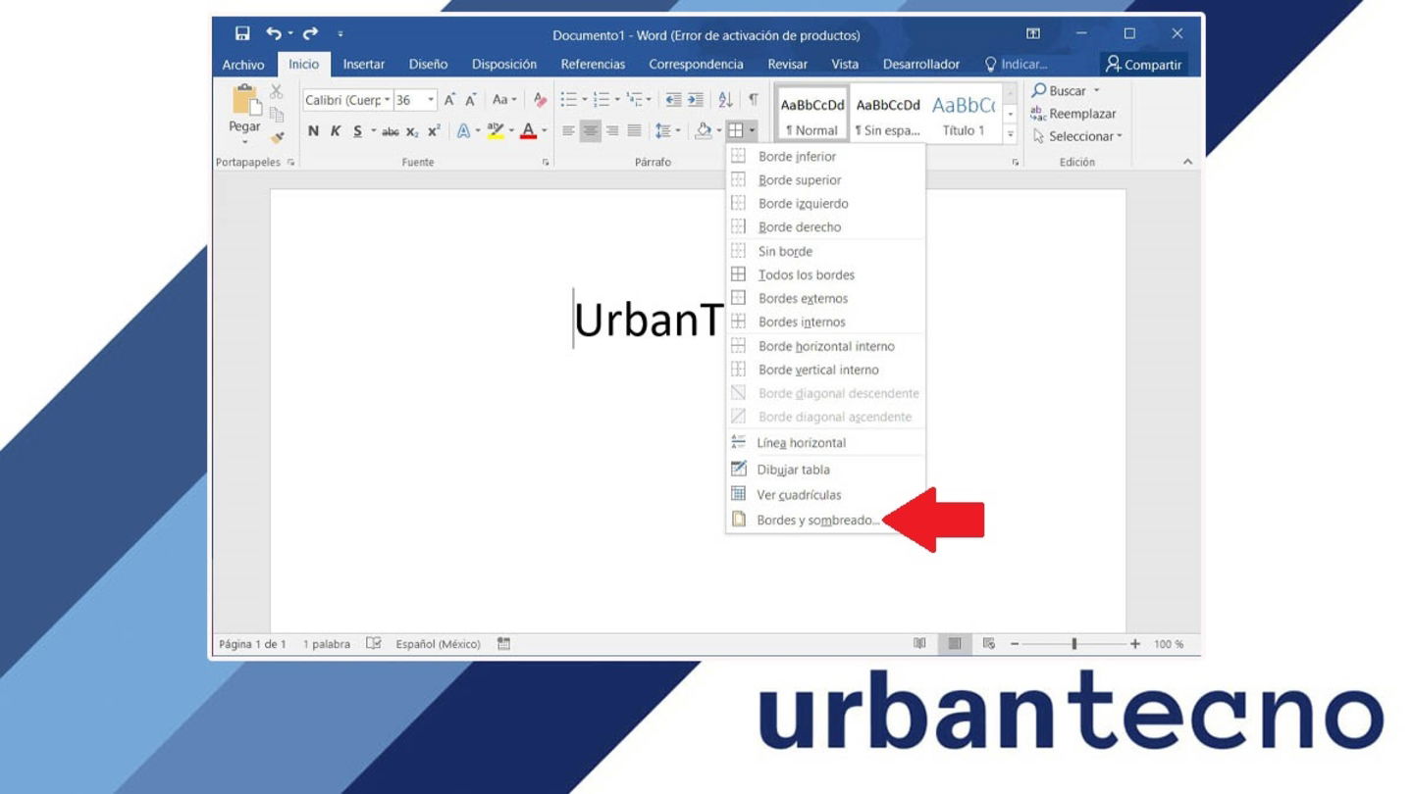Open Change Case (Aa) dropdown
The width and height of the screenshot is (1413, 794).
tap(504, 100)
